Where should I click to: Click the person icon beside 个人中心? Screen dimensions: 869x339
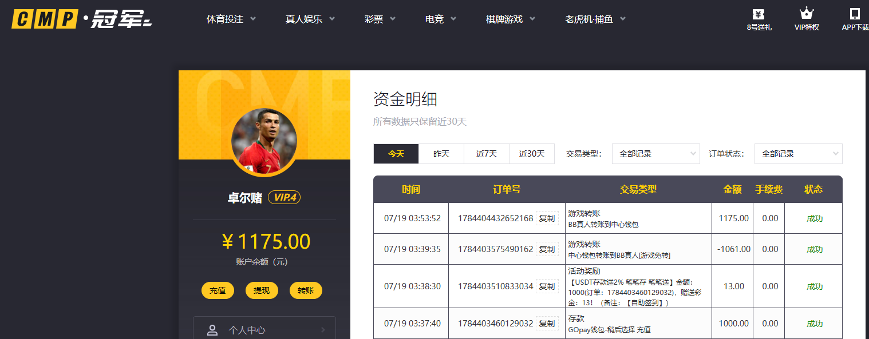click(x=212, y=330)
